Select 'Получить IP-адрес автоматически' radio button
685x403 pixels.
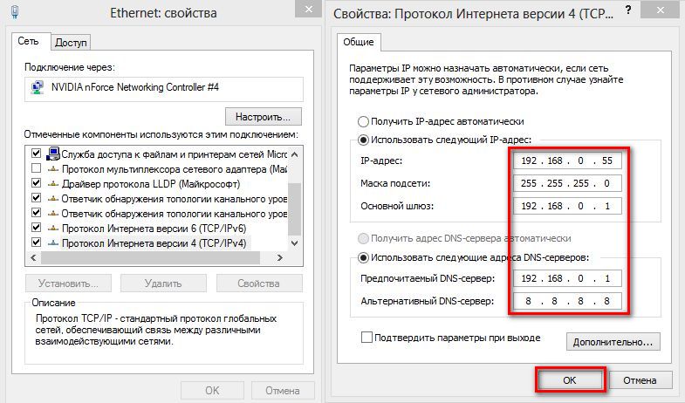363,121
